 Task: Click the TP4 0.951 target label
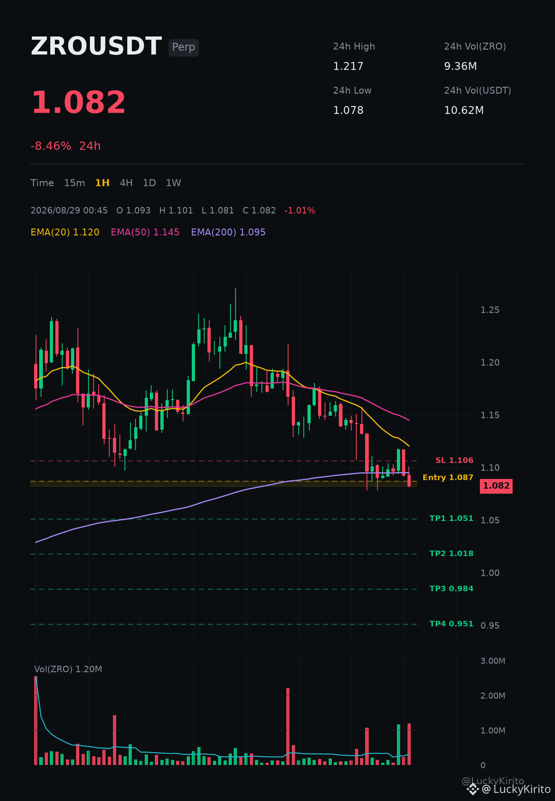tap(451, 624)
